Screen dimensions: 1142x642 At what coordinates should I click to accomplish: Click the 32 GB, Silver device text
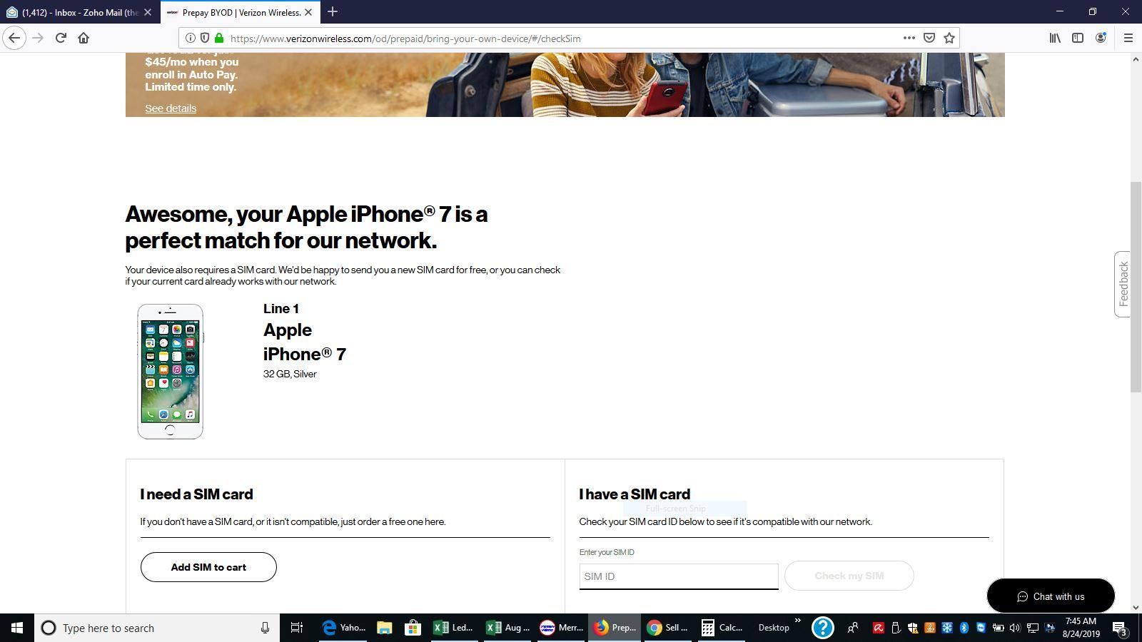tap(290, 374)
